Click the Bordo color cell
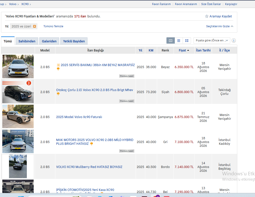255x197 pixels. point(165,167)
